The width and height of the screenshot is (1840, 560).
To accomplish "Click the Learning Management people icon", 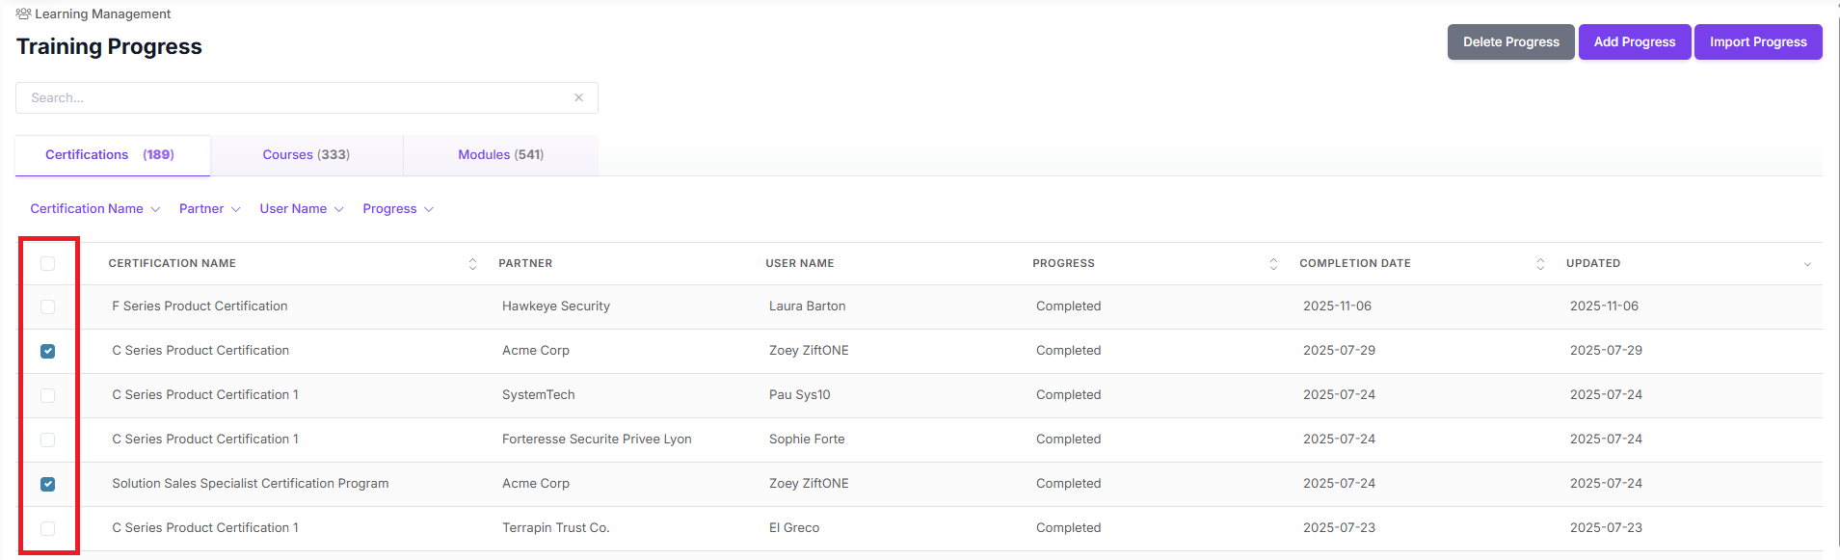I will tap(23, 13).
